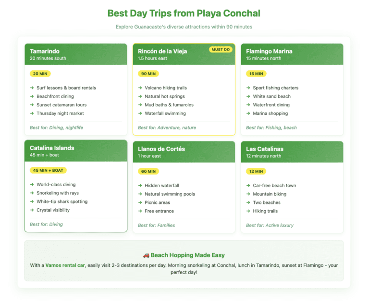Click the Vamos rental car link
369x303 pixels.
65,265
